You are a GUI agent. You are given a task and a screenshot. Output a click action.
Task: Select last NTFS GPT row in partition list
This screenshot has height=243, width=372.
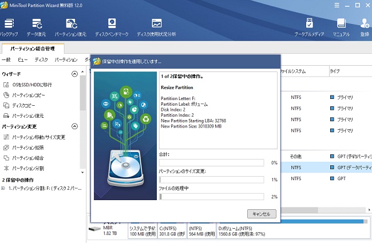tap(326, 178)
